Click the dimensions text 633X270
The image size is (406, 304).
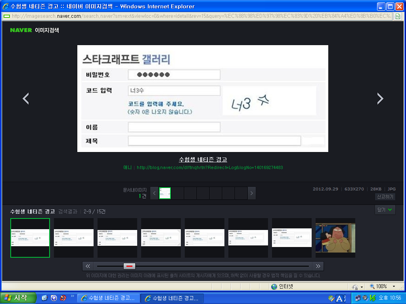pos(354,189)
